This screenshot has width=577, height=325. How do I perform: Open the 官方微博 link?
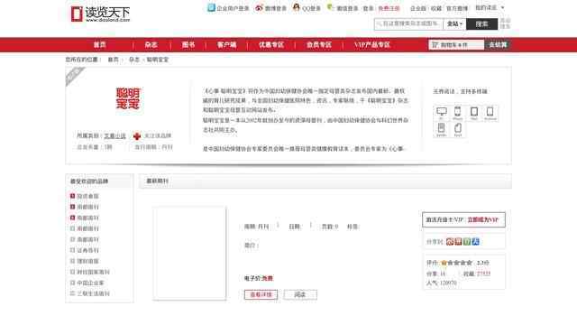point(457,8)
